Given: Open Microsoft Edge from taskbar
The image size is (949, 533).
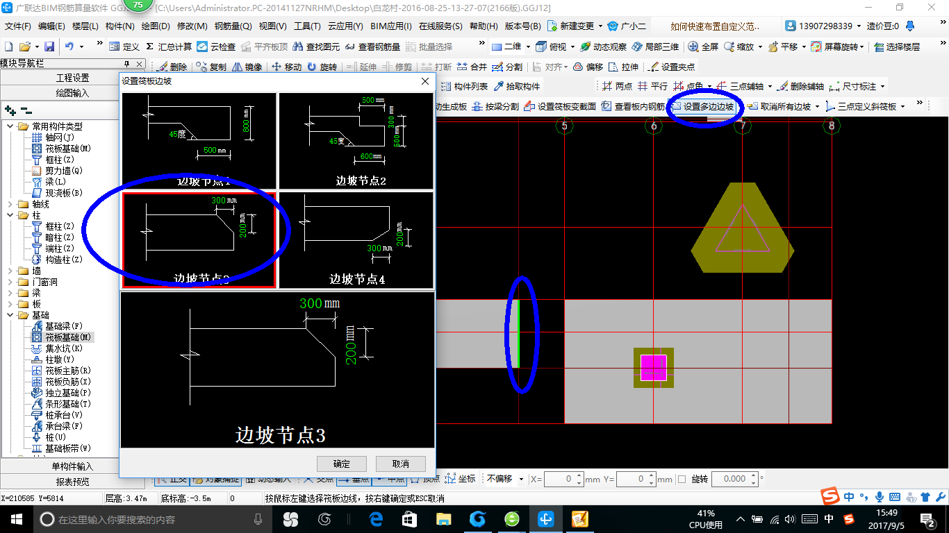Looking at the screenshot, I should click(x=376, y=519).
